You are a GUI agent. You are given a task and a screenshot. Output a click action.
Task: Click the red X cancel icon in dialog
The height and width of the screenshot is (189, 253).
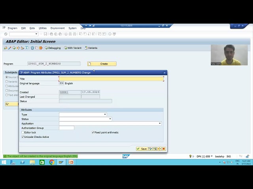[x=164, y=149]
